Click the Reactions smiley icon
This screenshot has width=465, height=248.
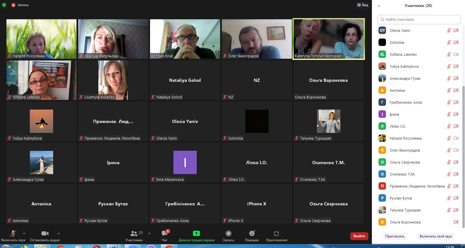[x=252, y=233]
